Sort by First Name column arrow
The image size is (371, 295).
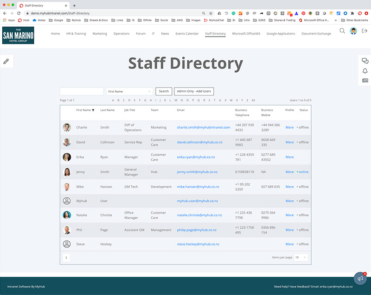coord(93,110)
